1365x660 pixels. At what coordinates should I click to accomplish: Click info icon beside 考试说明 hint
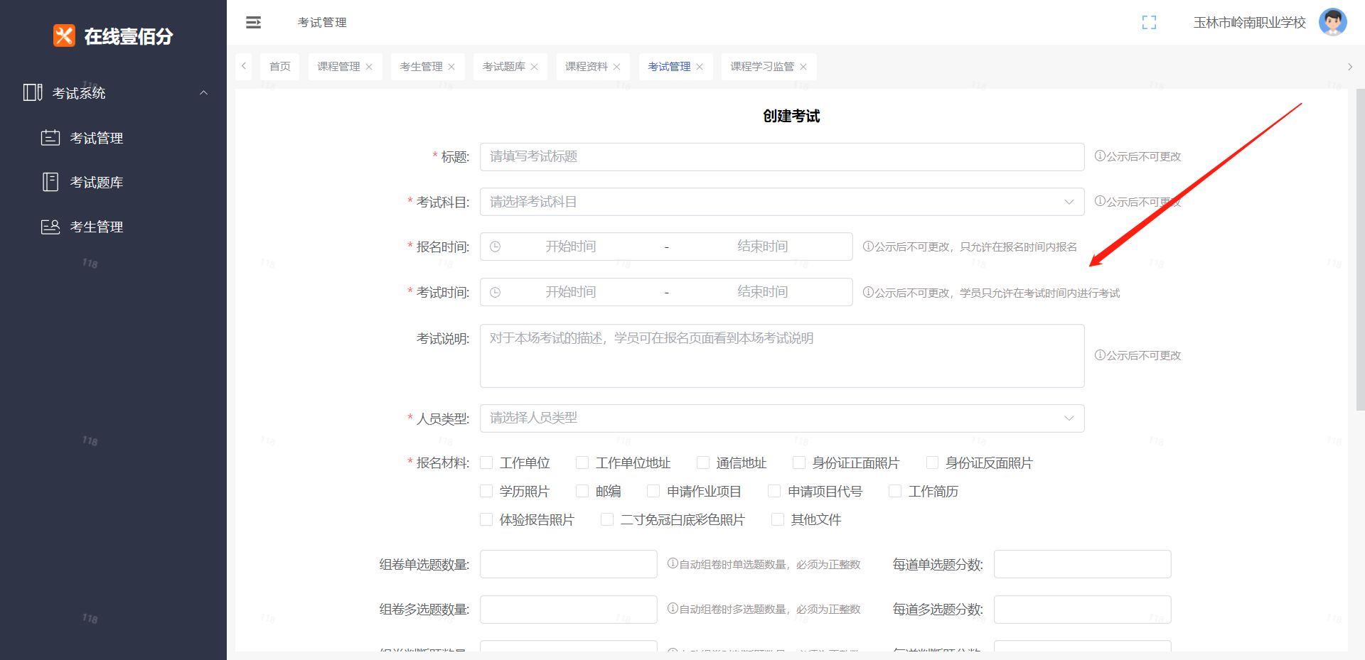(x=1100, y=355)
